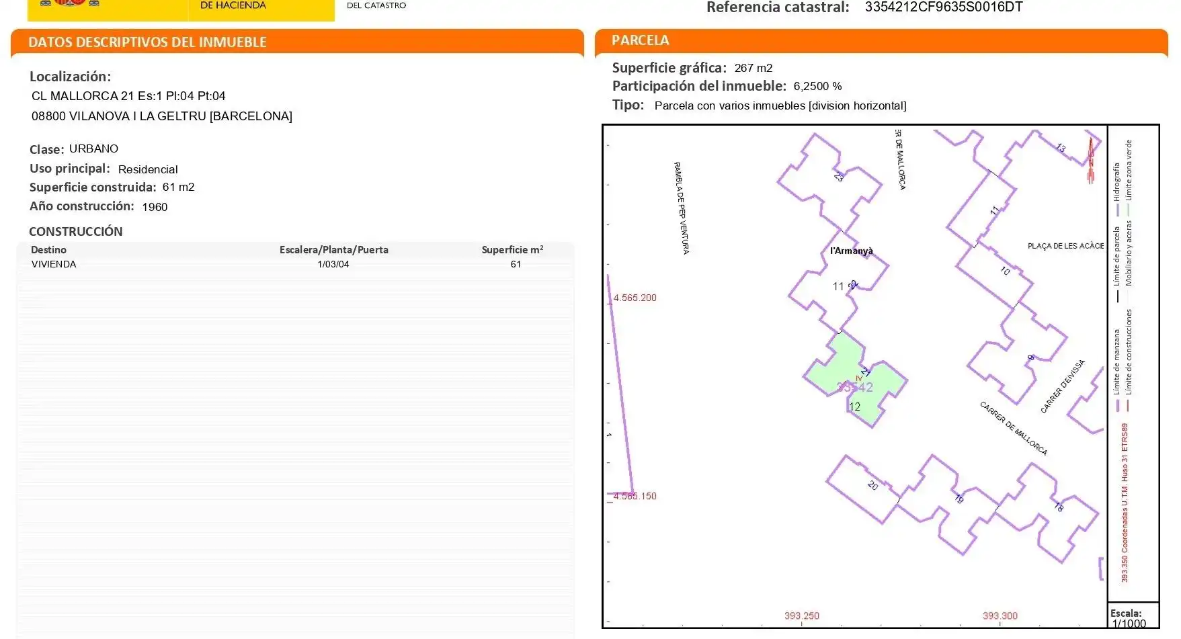
Task: Click the Rambla de Pep Ventura street label
Action: coord(682,208)
